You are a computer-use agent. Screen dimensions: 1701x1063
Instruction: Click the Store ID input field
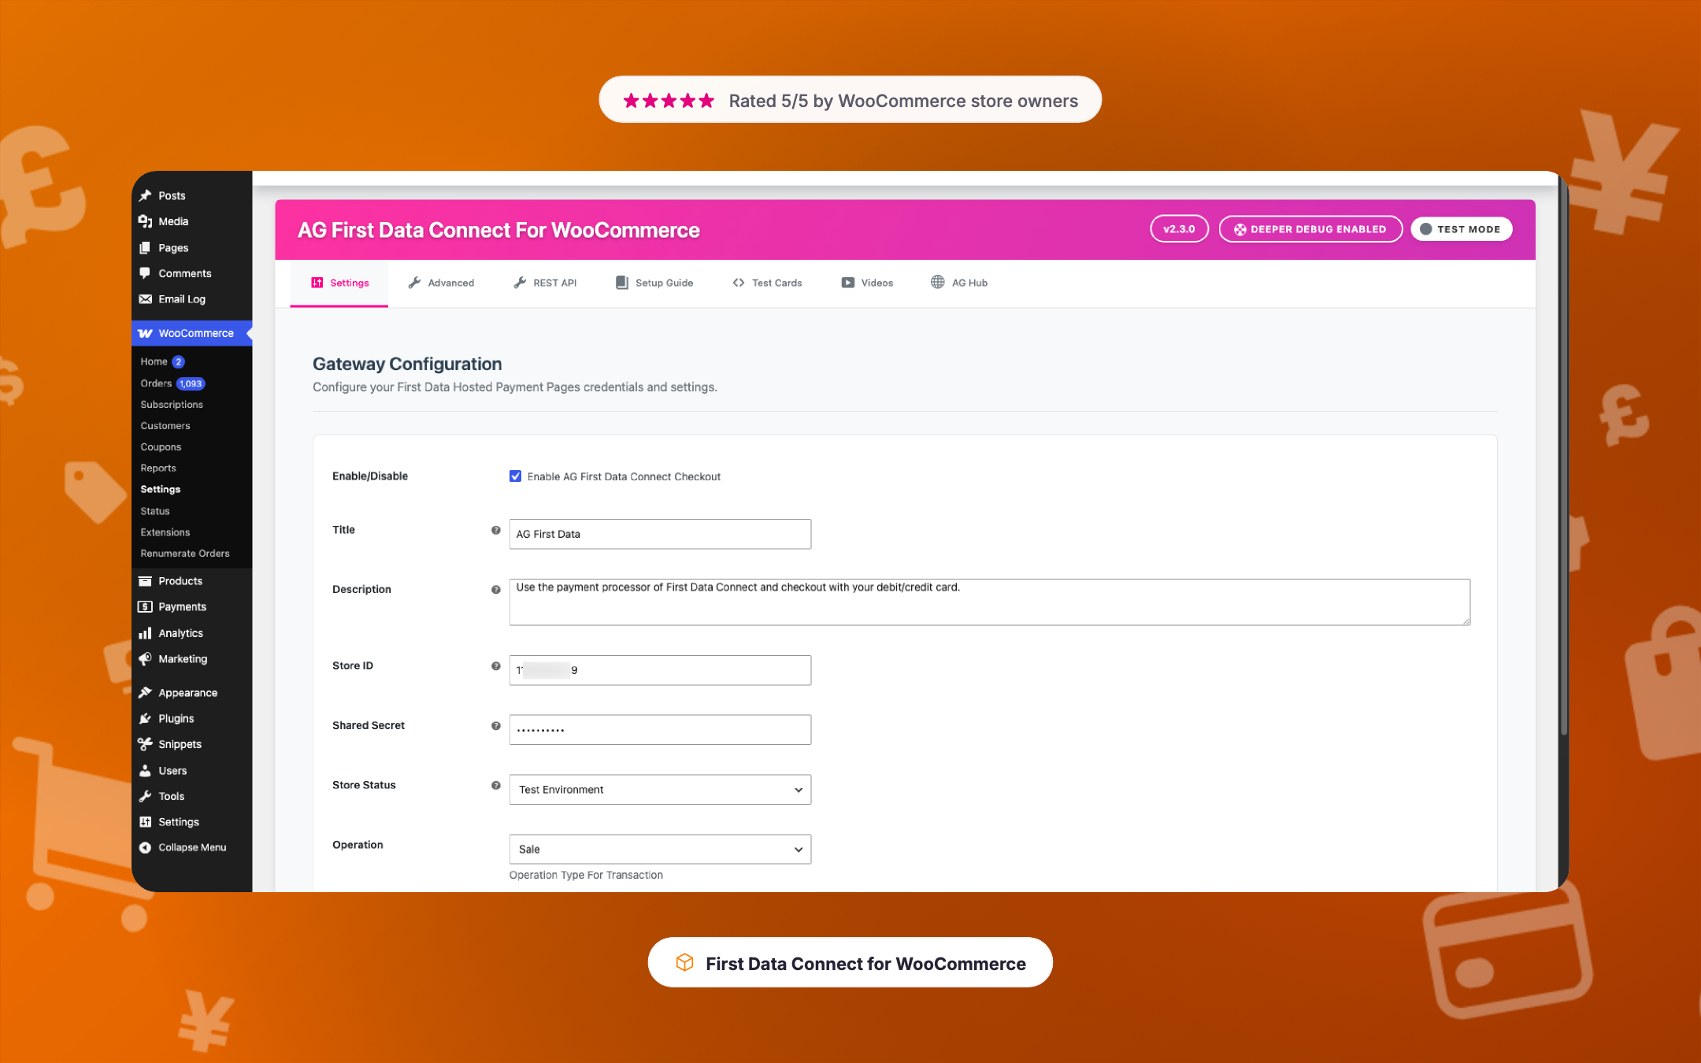click(660, 670)
